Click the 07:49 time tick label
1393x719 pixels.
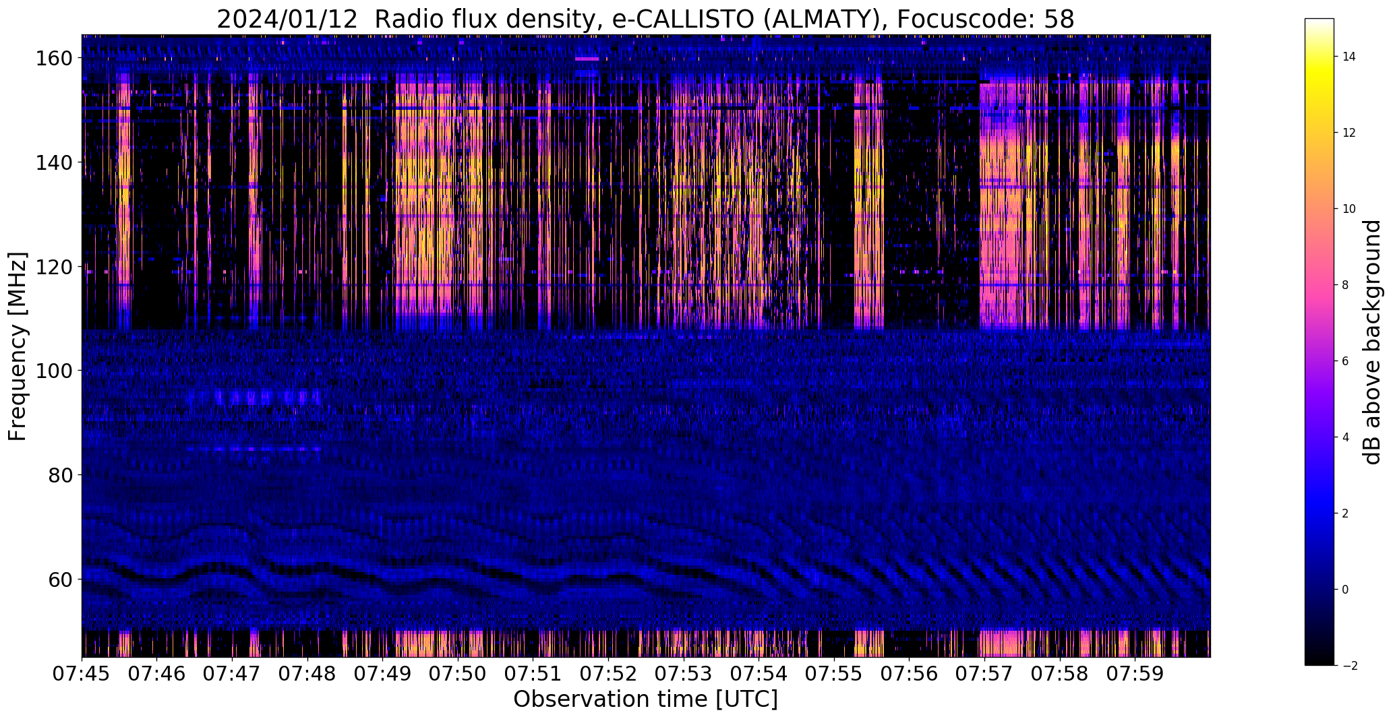click(x=383, y=673)
